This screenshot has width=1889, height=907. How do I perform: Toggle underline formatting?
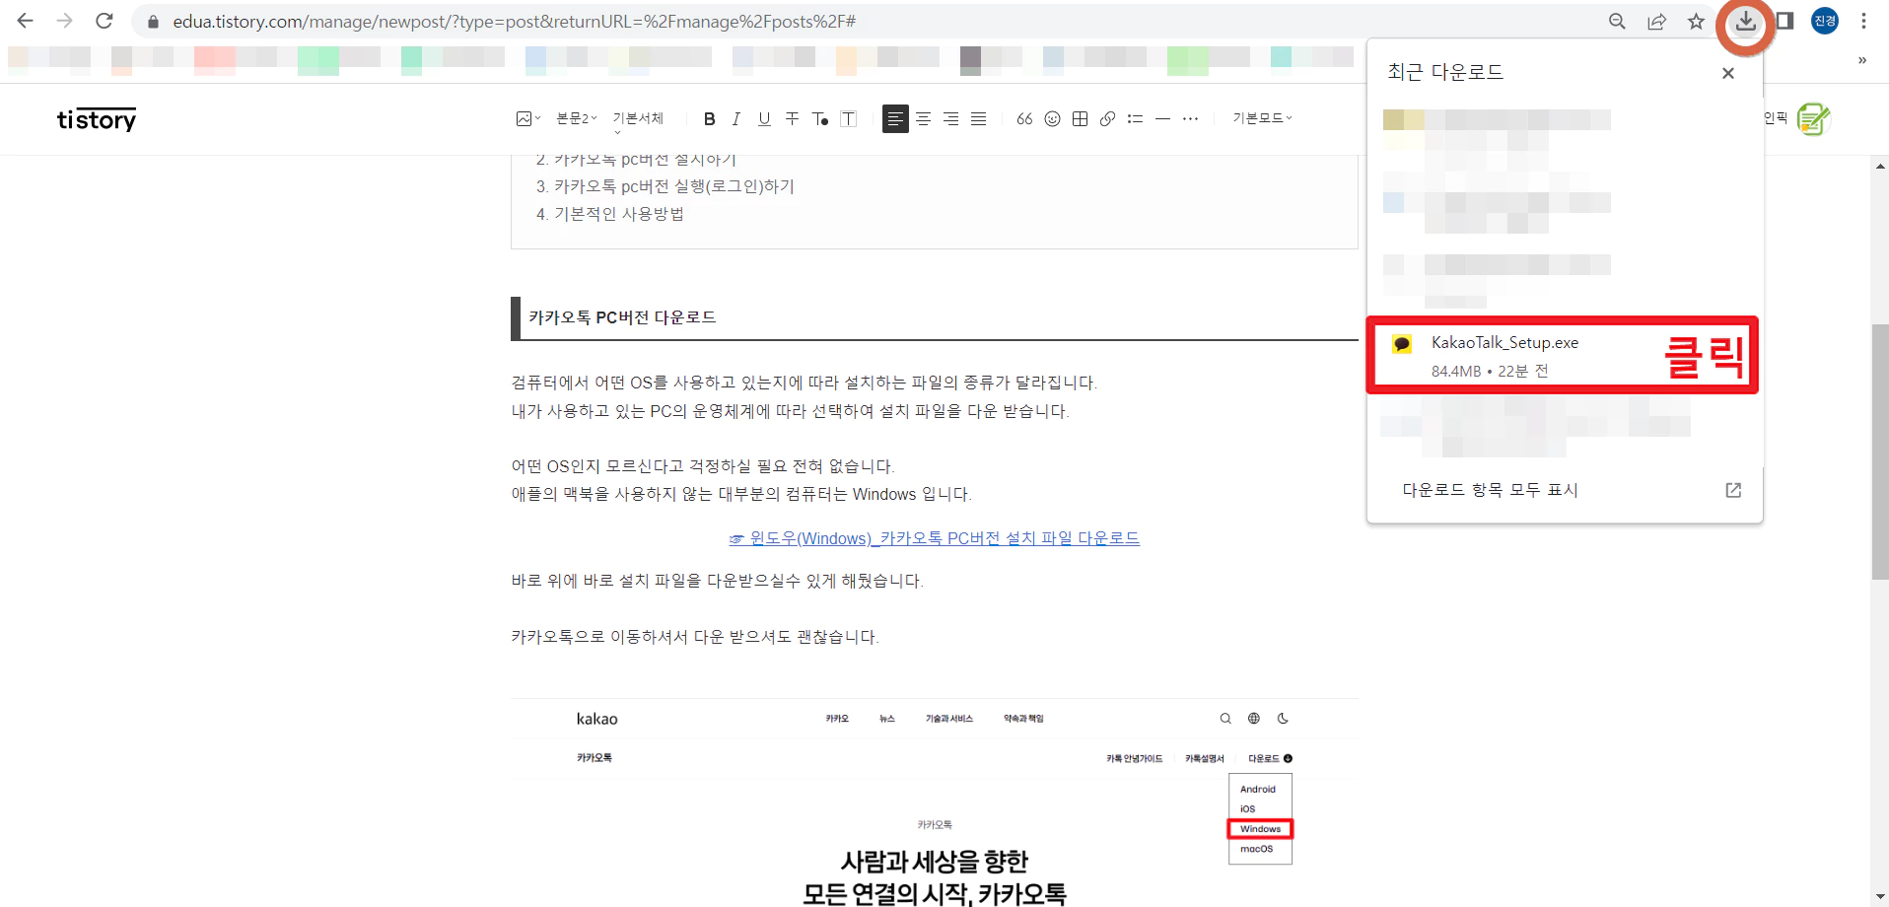tap(764, 118)
